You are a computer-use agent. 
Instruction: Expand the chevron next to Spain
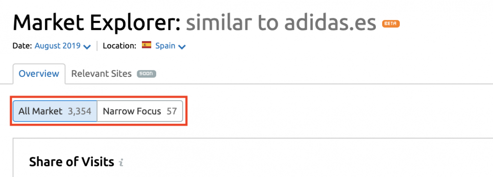pos(182,47)
